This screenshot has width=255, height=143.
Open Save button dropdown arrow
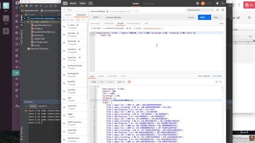[221, 17]
